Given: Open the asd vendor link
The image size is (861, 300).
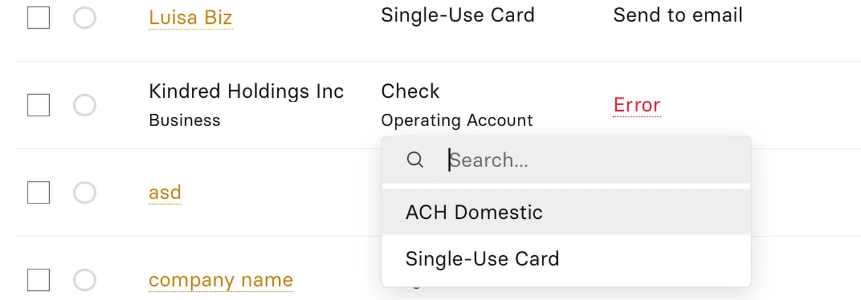Looking at the screenshot, I should coord(165,192).
